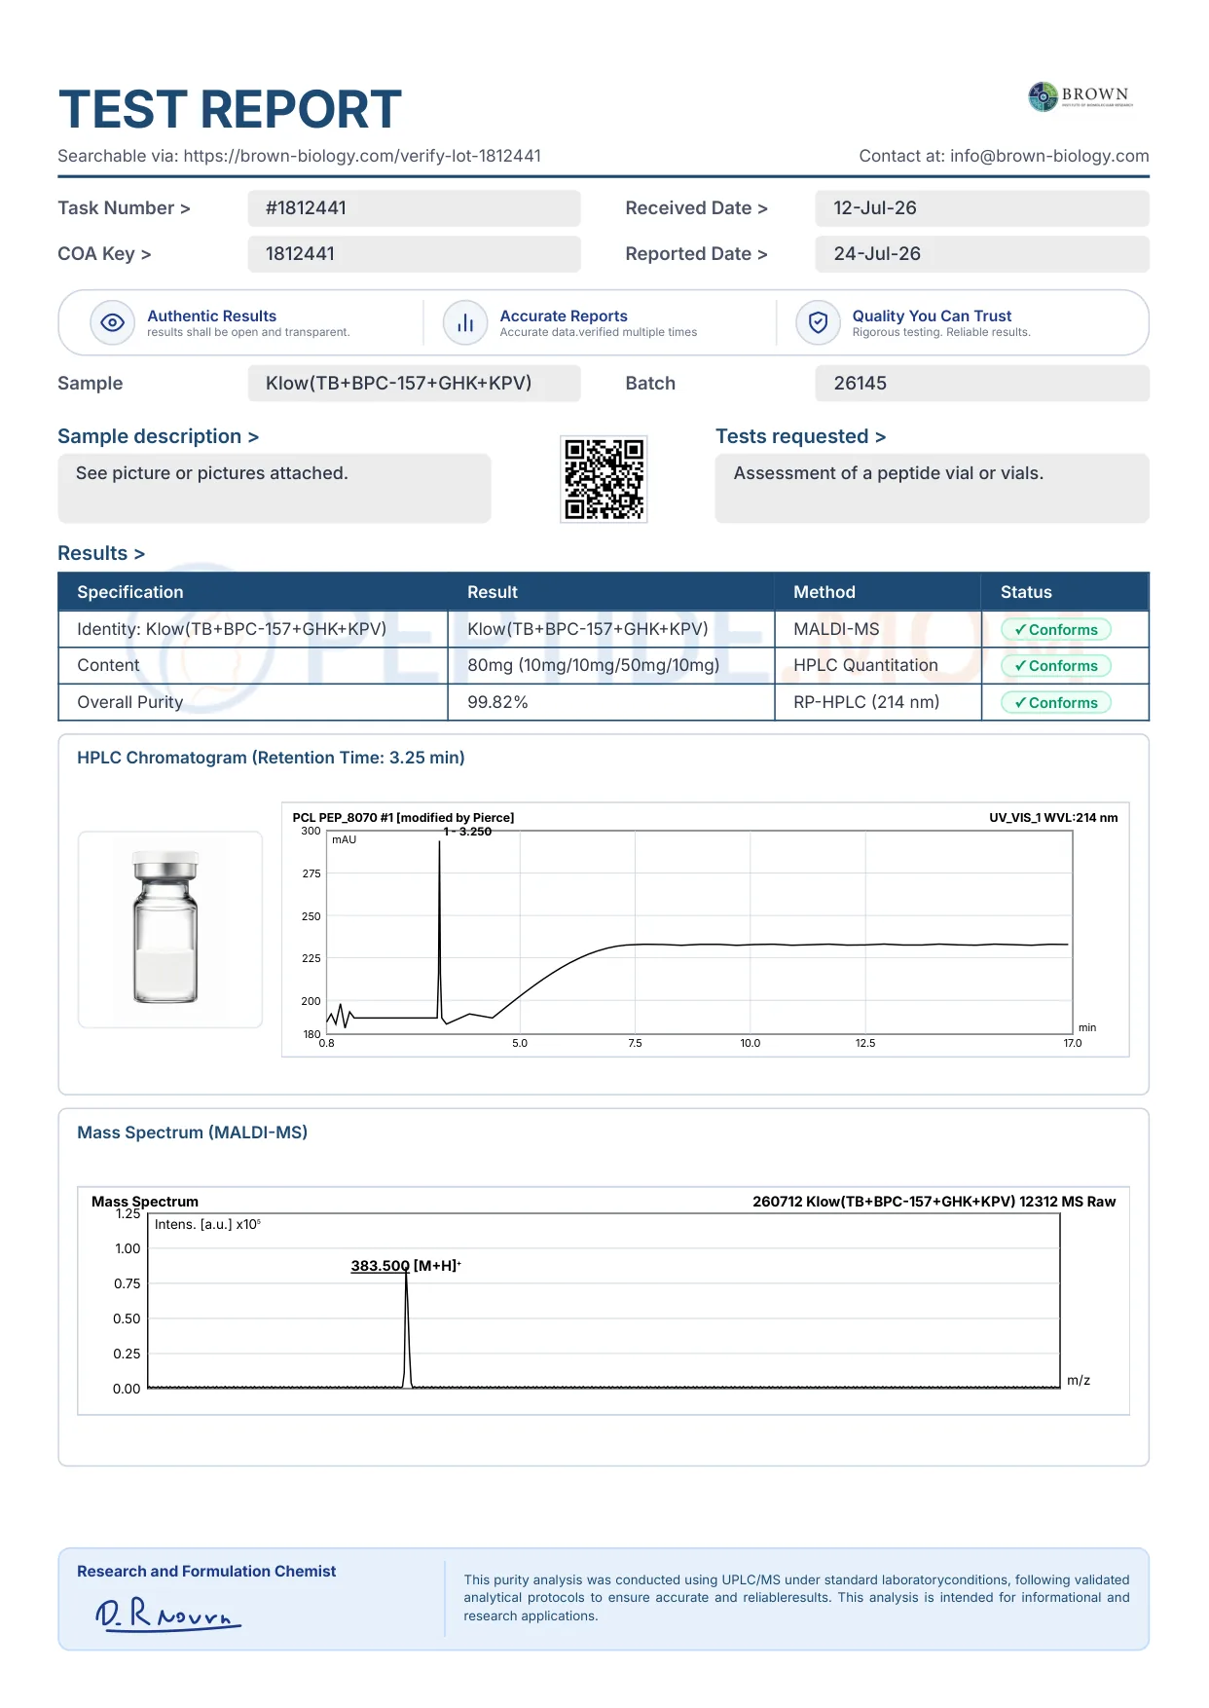Click the 3.250 peak label on chromatogram

pos(468,832)
